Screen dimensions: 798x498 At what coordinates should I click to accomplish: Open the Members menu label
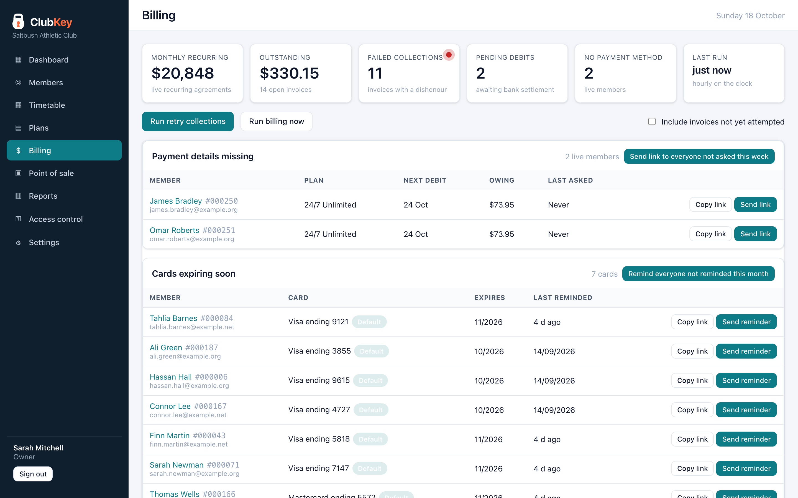click(x=46, y=82)
